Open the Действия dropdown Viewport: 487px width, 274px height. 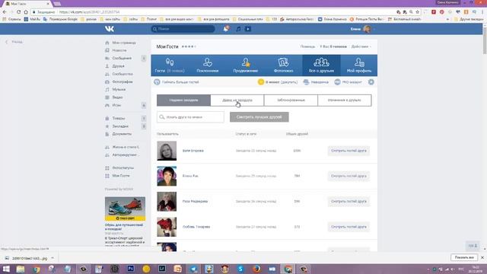361,46
